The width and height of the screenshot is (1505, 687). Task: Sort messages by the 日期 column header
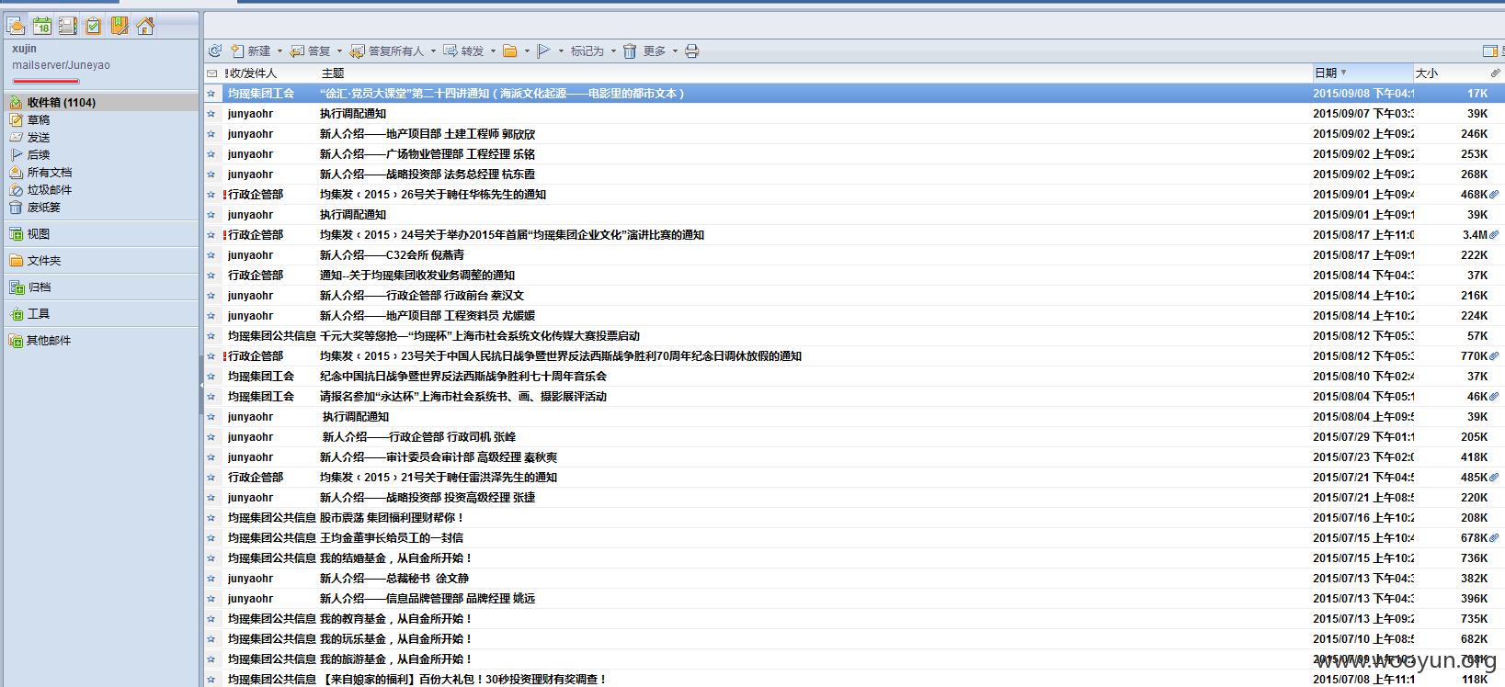tap(1362, 73)
